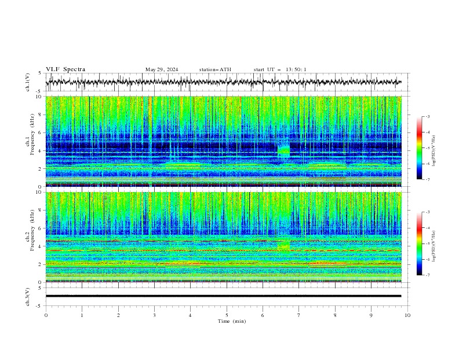
Task: Click the lower colorbar next to ch.2
Action: [420, 244]
